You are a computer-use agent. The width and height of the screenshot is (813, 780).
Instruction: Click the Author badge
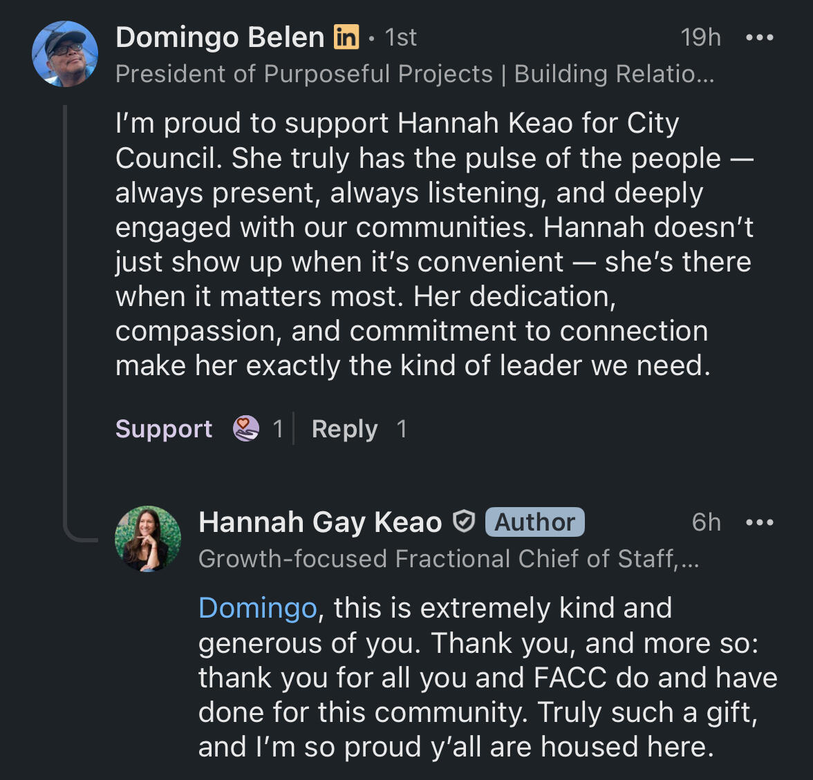point(534,522)
